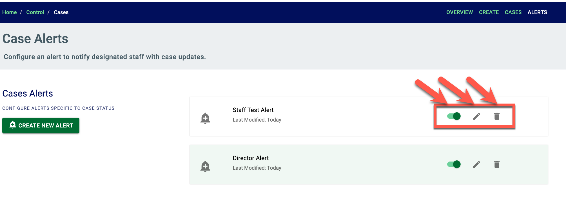Disable the Staff Test Alert toggle
566x215 pixels.
tap(454, 116)
